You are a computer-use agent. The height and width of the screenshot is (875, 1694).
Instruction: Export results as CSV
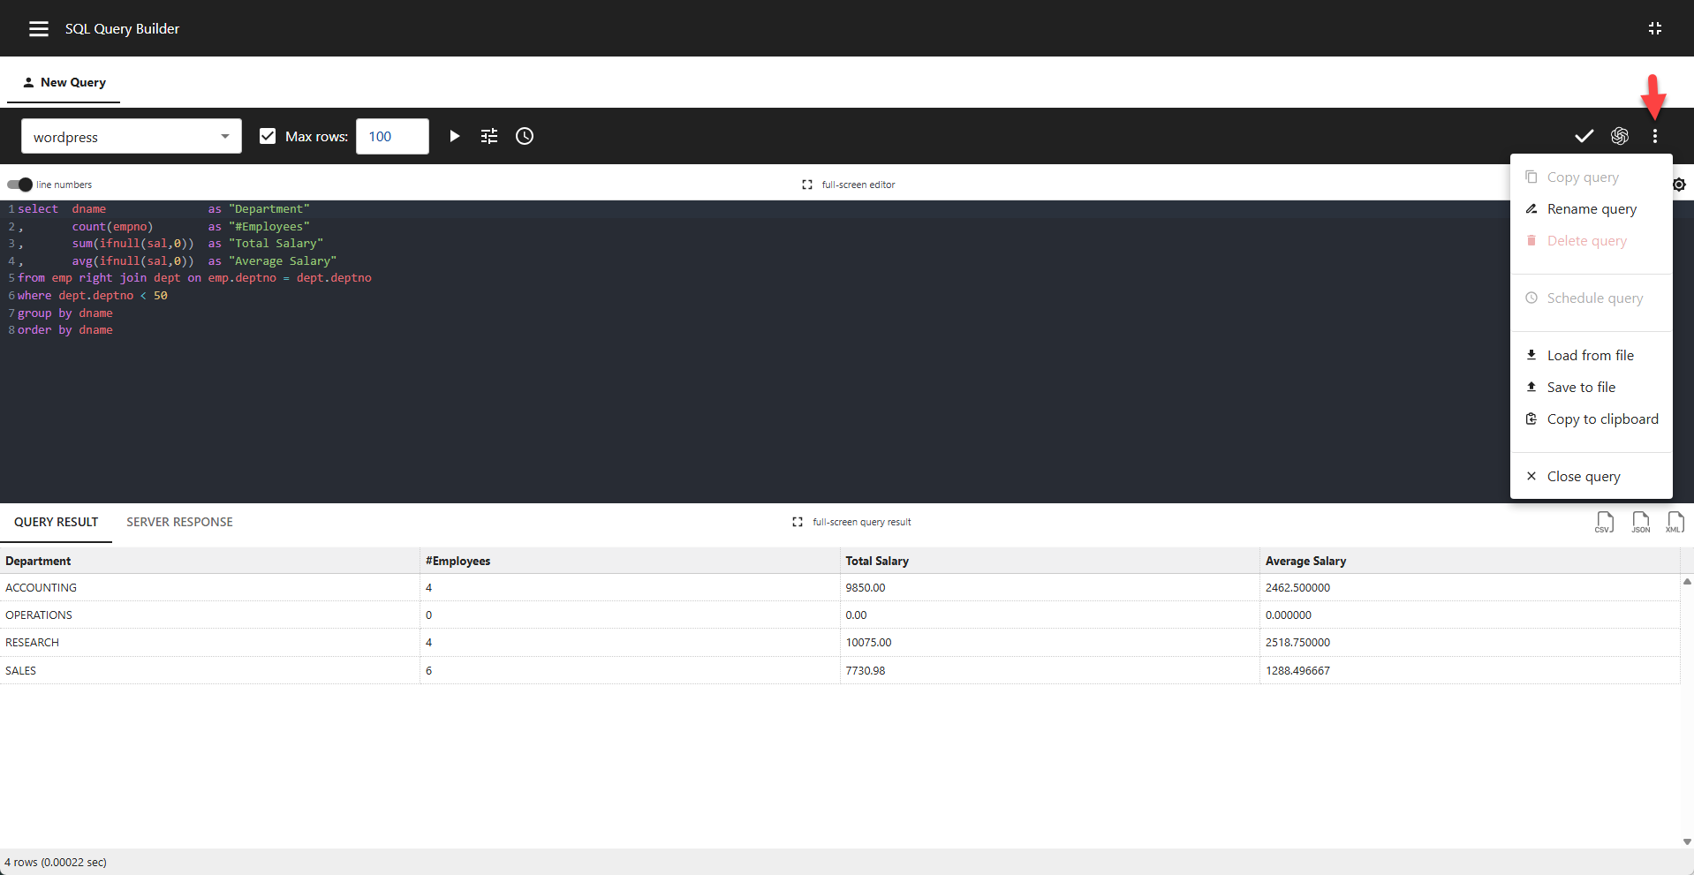tap(1604, 522)
